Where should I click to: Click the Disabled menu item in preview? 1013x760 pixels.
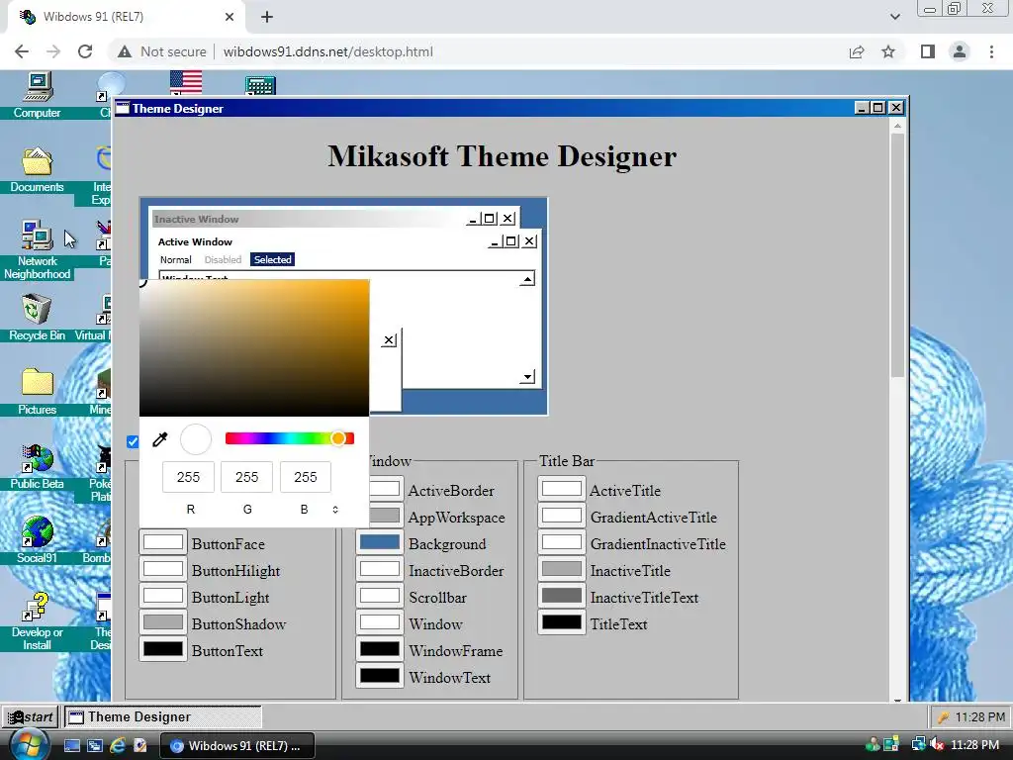point(223,260)
